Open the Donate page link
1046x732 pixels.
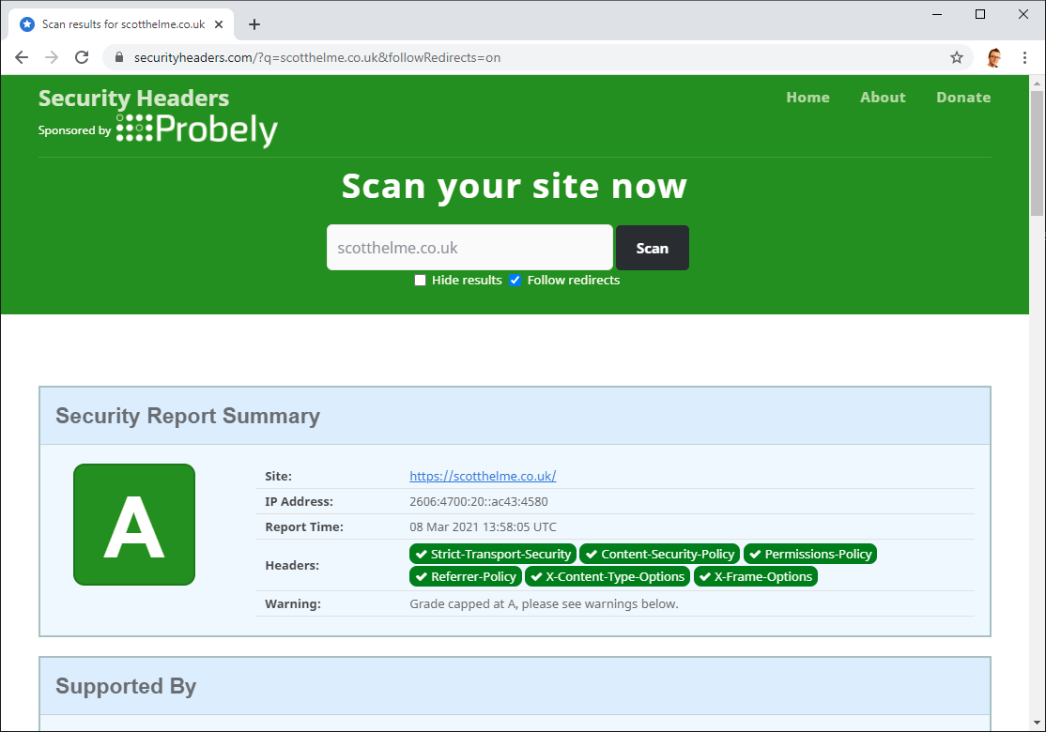click(x=963, y=98)
